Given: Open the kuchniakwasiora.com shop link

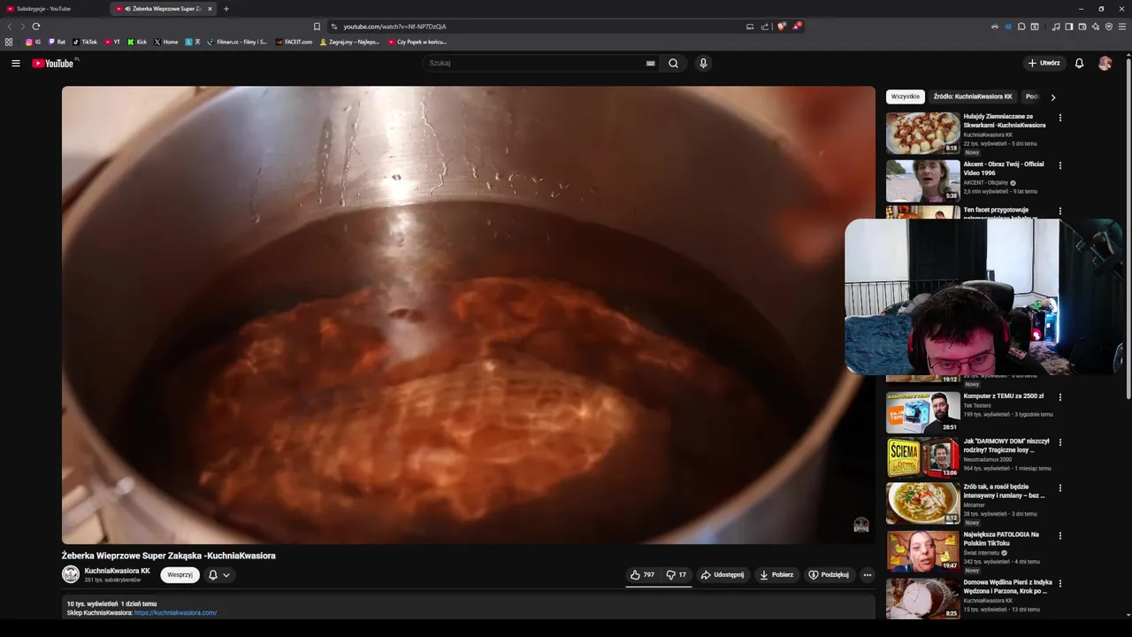Looking at the screenshot, I should 175,612.
